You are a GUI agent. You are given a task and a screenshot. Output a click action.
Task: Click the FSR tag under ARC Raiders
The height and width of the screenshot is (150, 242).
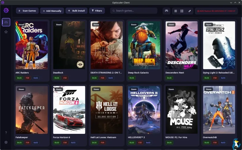click(27, 78)
